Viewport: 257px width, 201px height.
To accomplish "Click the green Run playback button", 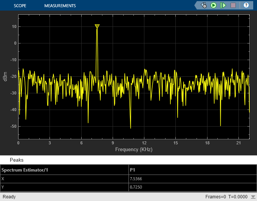I will pos(214,5).
